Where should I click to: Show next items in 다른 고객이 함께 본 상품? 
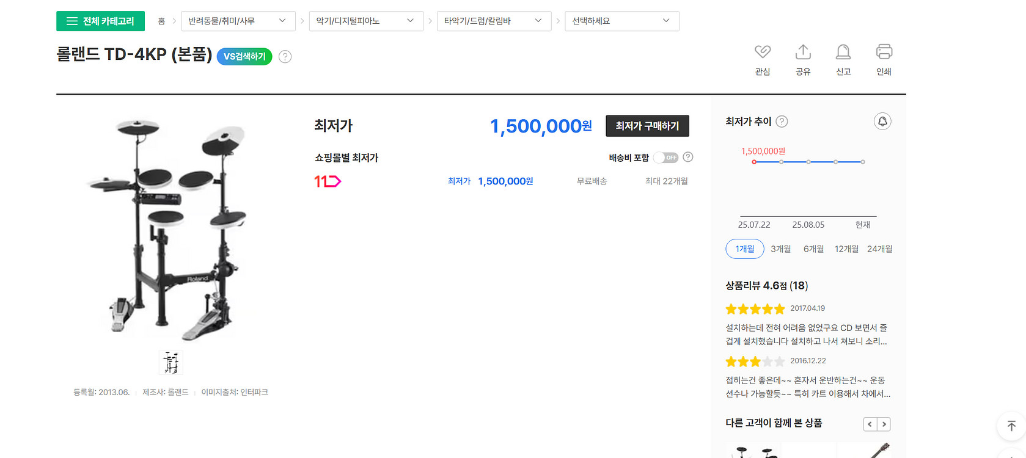pyautogui.click(x=884, y=424)
